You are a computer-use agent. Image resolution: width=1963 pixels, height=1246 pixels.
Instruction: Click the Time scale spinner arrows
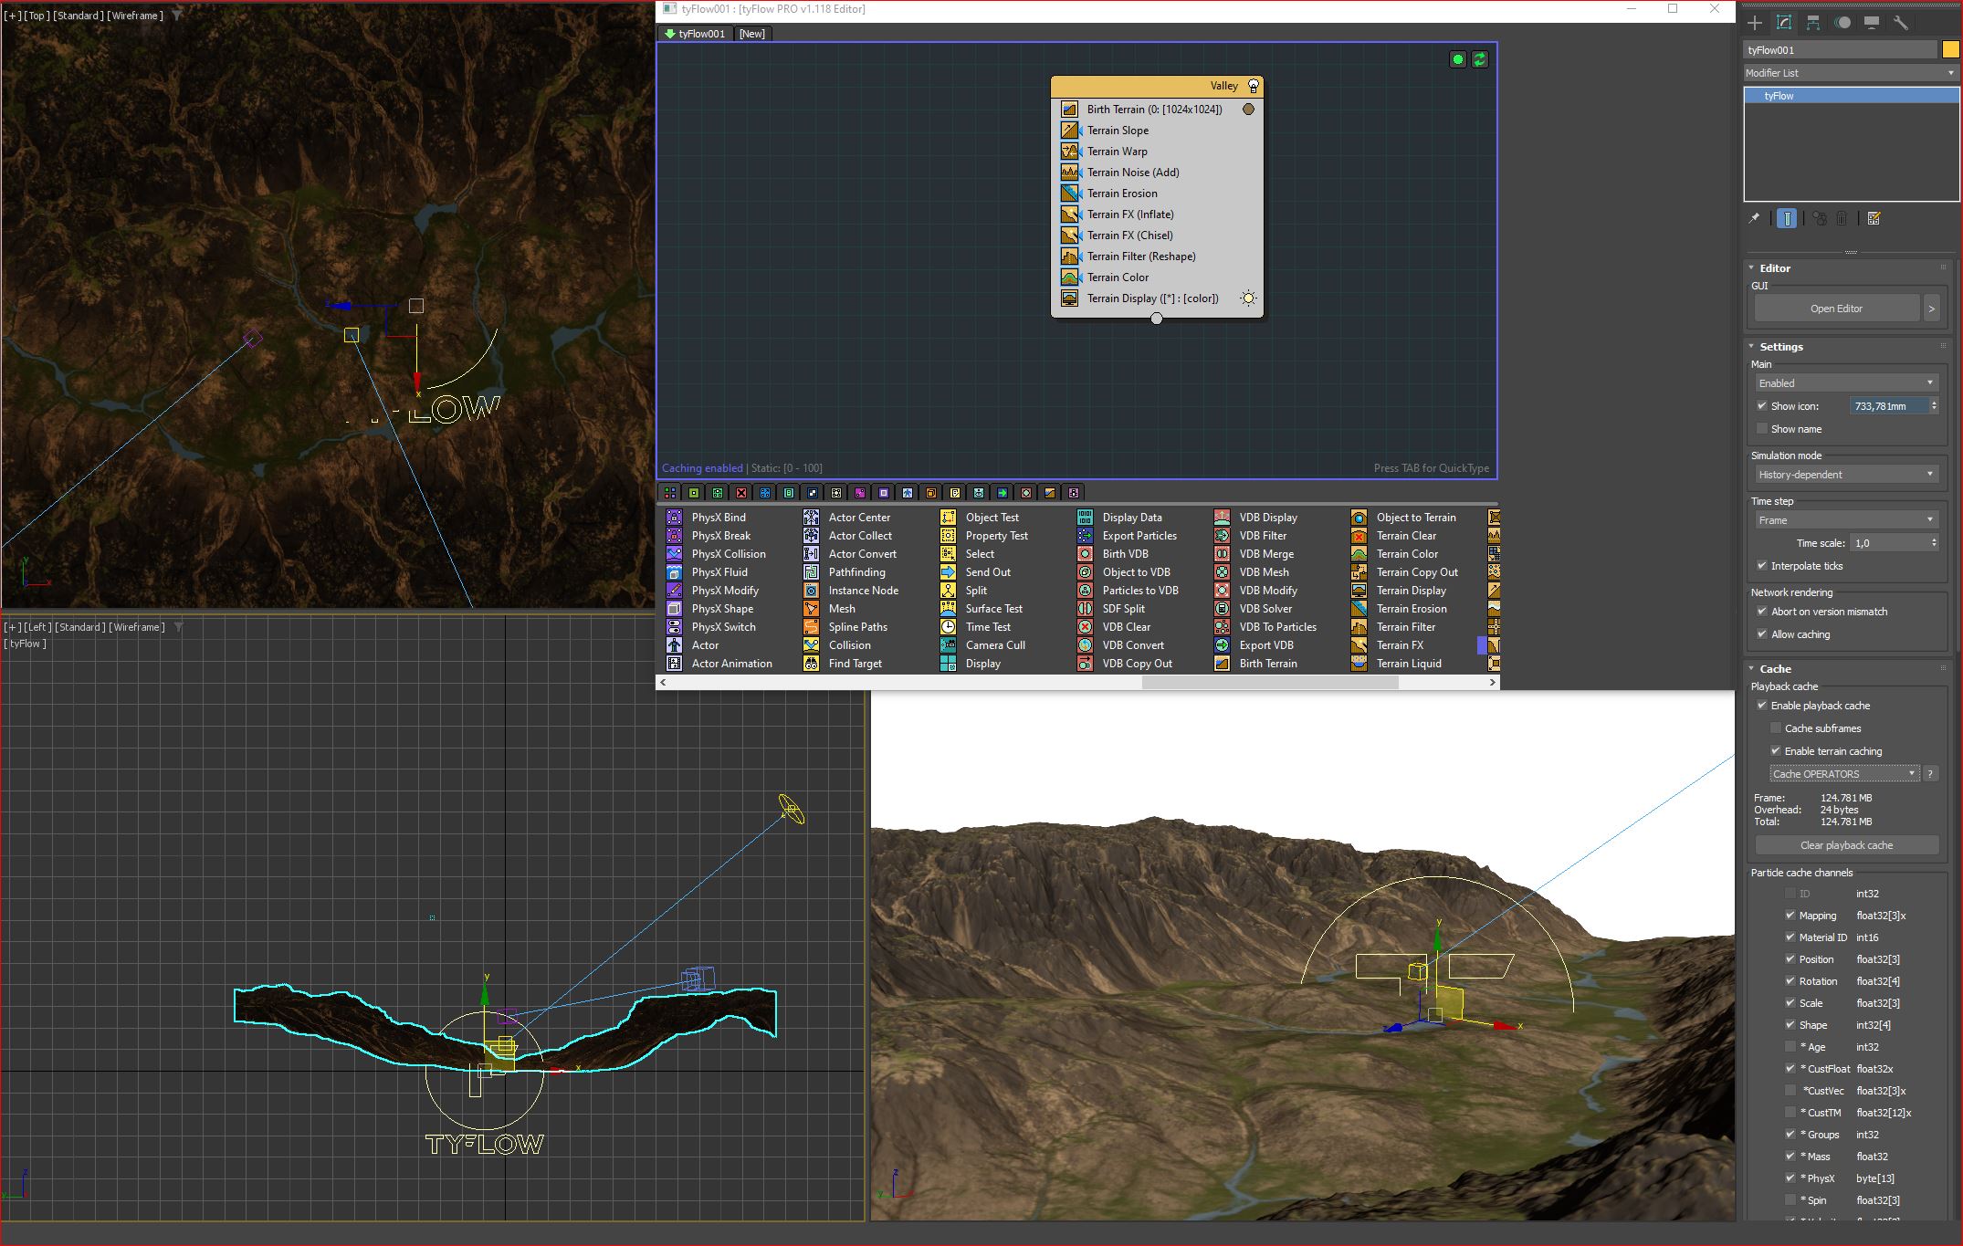tap(1934, 543)
